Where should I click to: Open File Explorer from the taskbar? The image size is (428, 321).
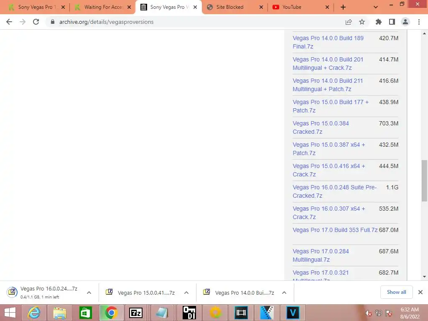tap(60, 313)
